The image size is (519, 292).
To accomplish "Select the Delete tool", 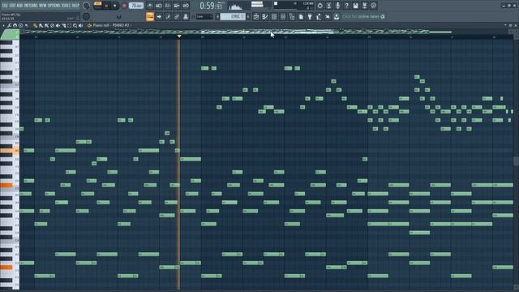I will pyautogui.click(x=52, y=25).
